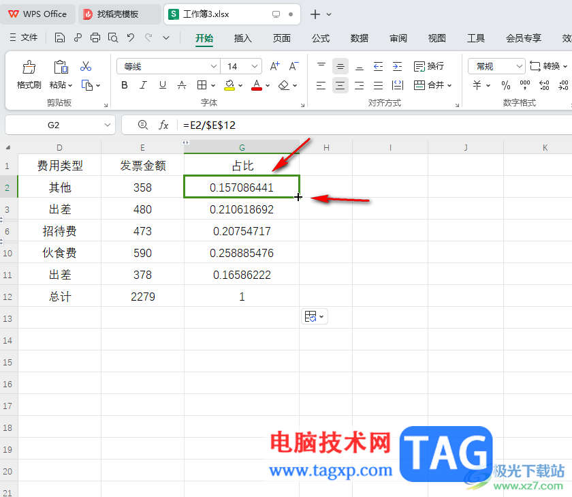The height and width of the screenshot is (497, 572).
Task: Click the Copy icon
Action: point(87,85)
